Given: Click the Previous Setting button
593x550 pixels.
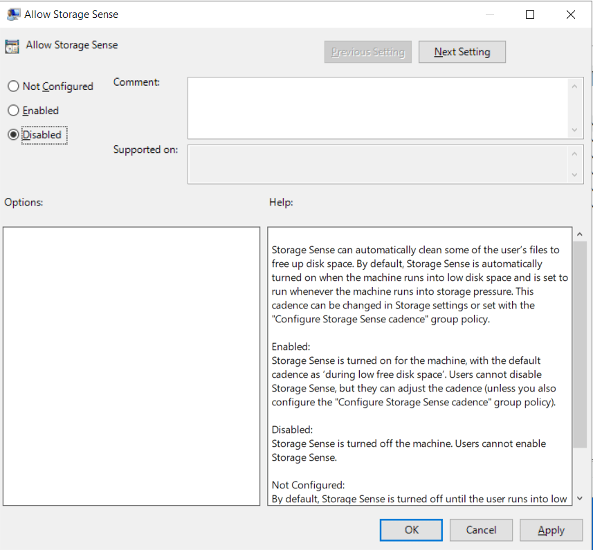Looking at the screenshot, I should (x=367, y=51).
